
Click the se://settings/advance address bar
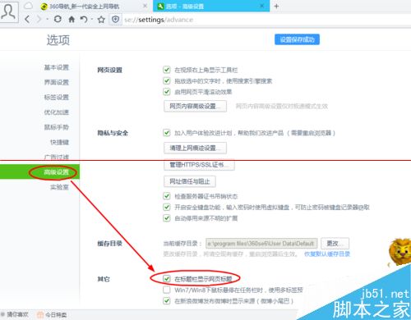[159, 20]
